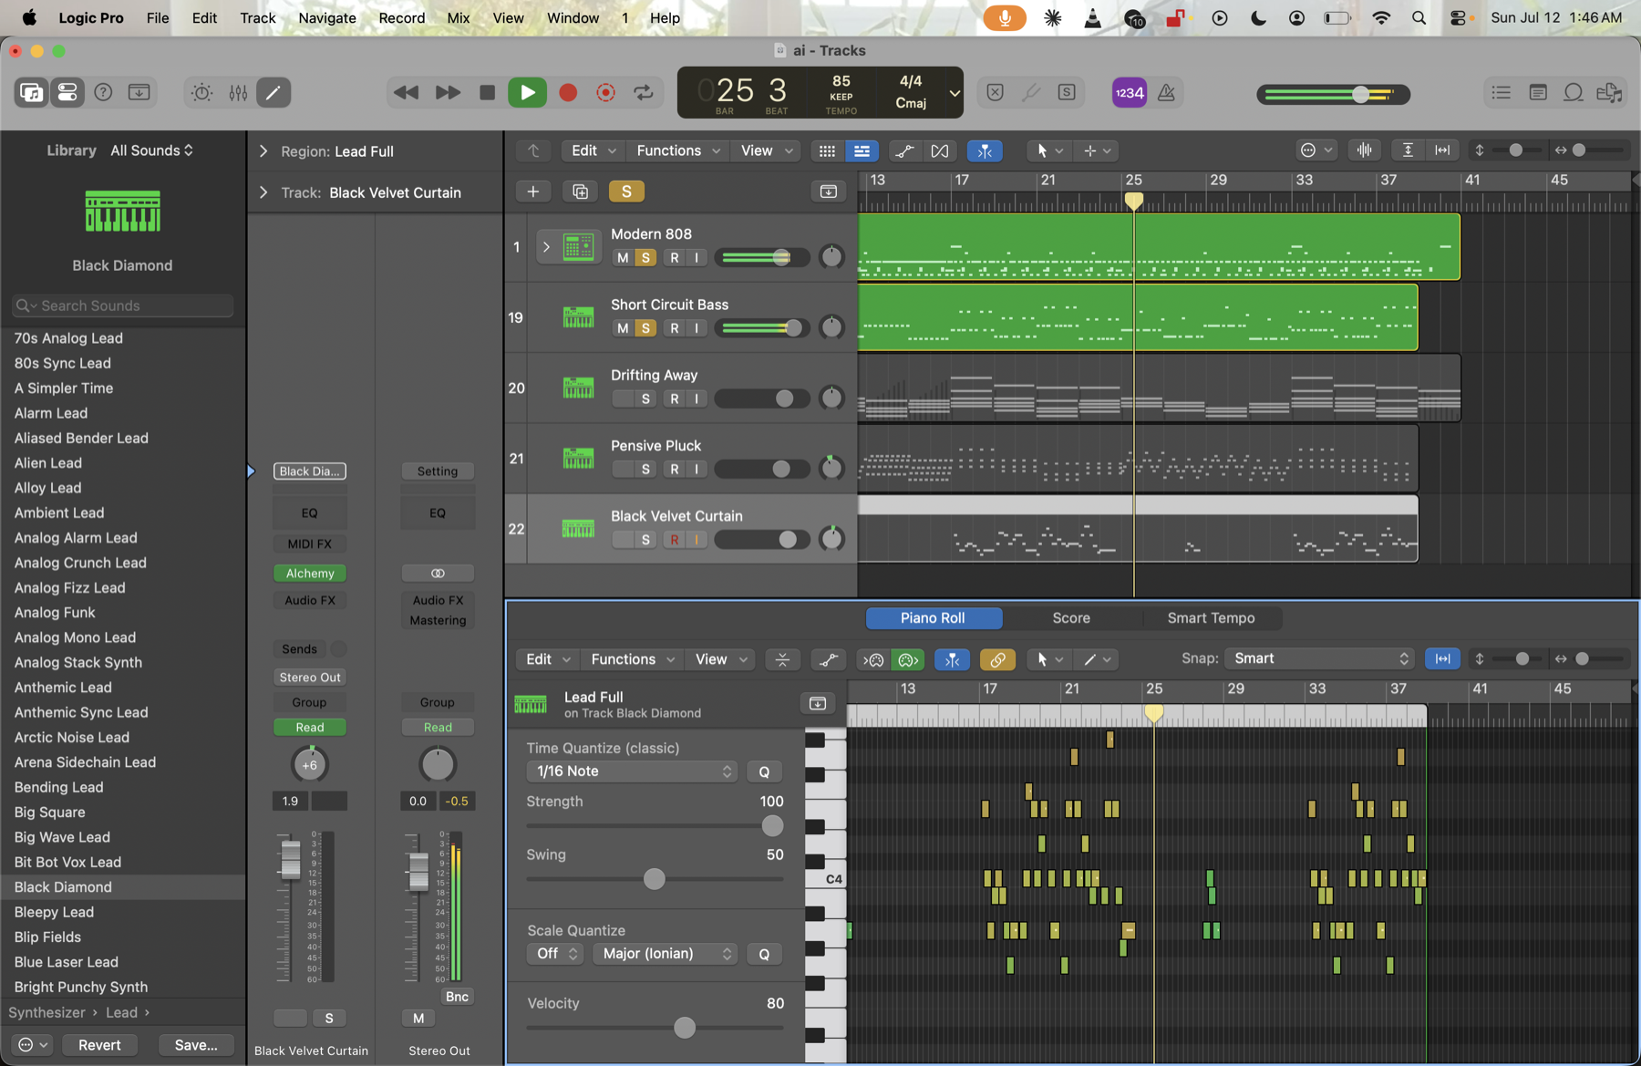Open the Major (Ionian) scale dropdown
Screen dimensions: 1641x1066
[665, 954]
